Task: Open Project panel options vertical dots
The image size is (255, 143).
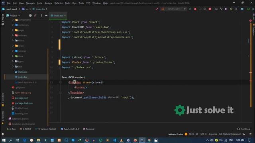Action: pos(41,15)
